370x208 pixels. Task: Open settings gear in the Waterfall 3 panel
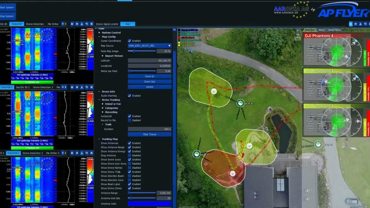72,153
